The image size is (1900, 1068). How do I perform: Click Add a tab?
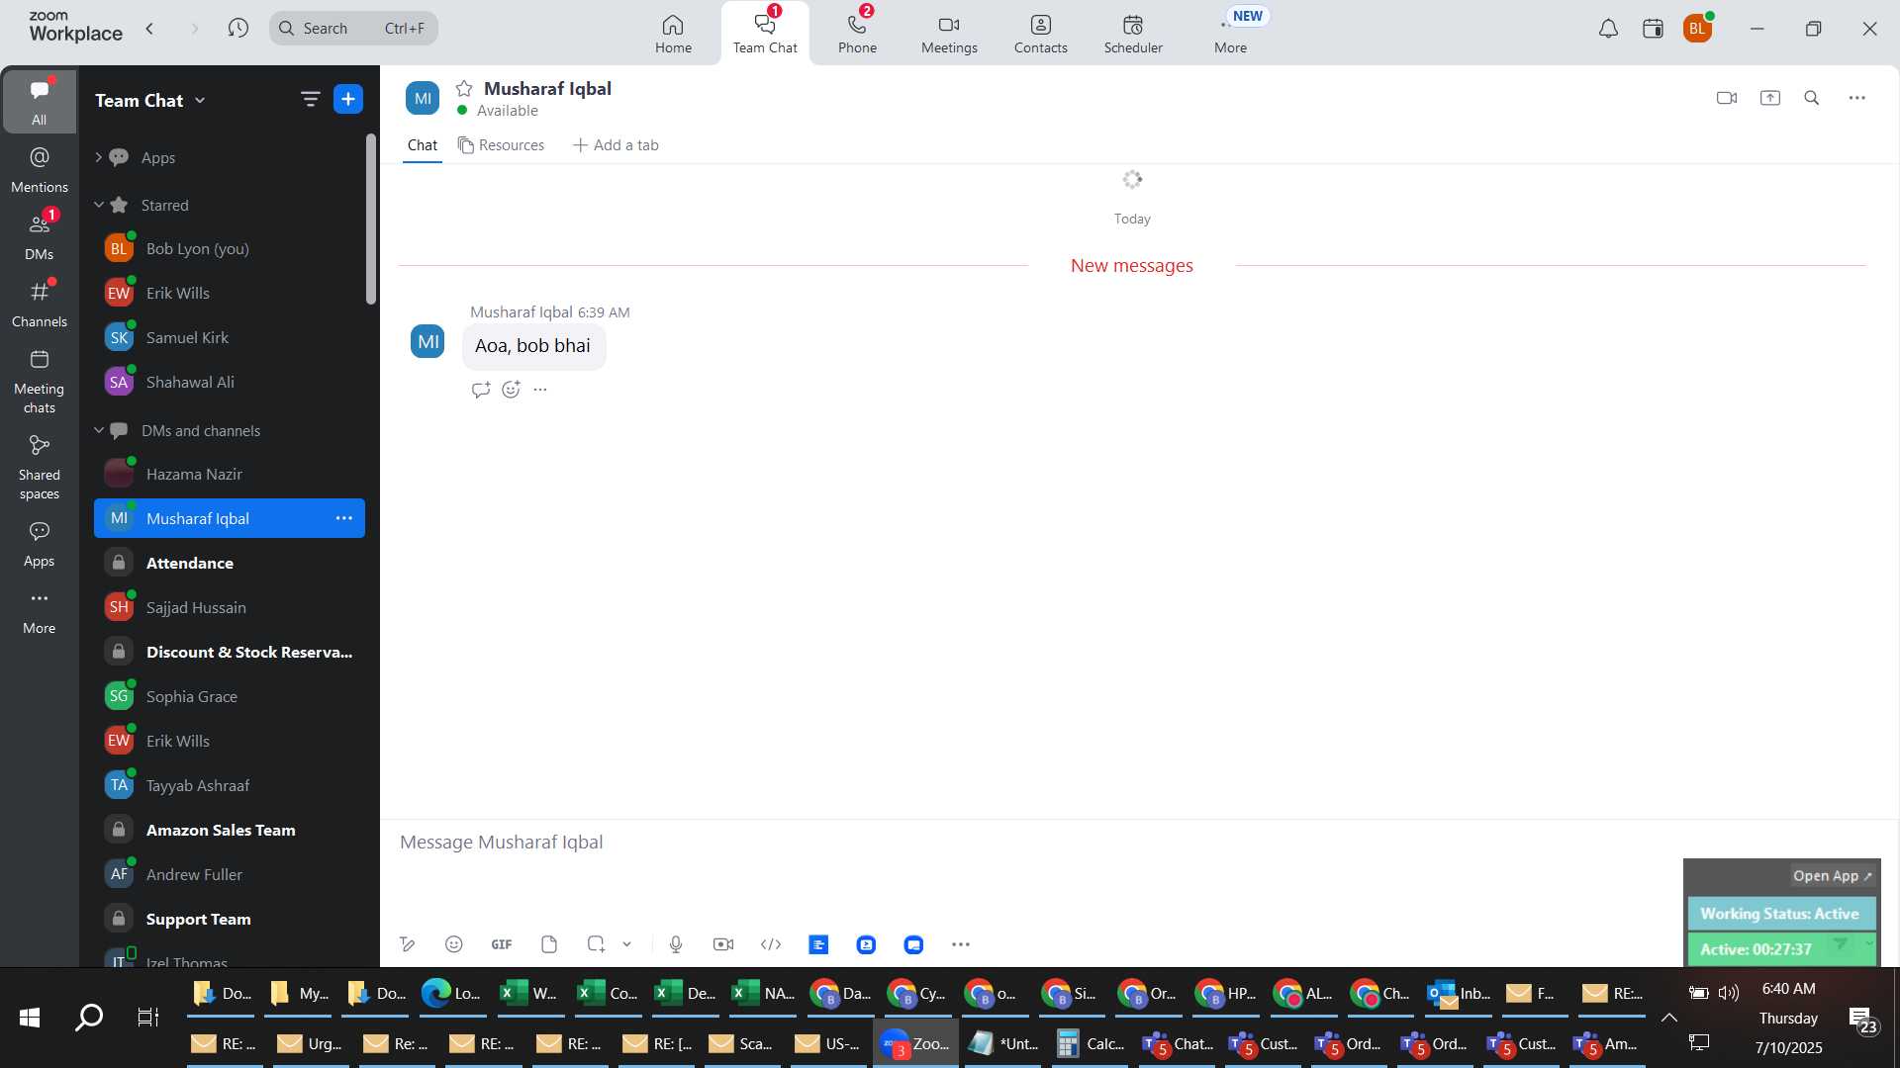pyautogui.click(x=616, y=145)
